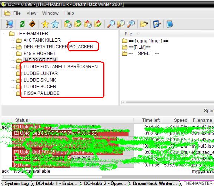This screenshot has height=186, width=214.
Task: Open Favorite Users with the blue star
Action: click(55, 24)
